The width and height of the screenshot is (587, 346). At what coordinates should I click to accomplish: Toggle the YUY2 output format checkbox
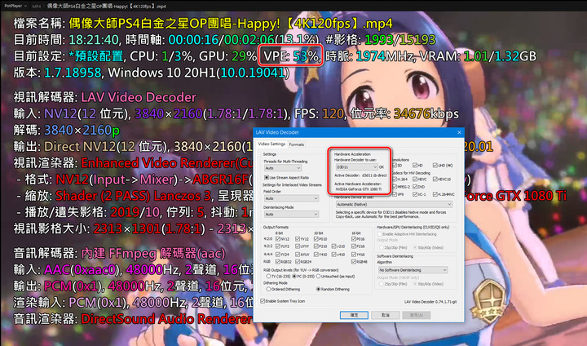278,246
